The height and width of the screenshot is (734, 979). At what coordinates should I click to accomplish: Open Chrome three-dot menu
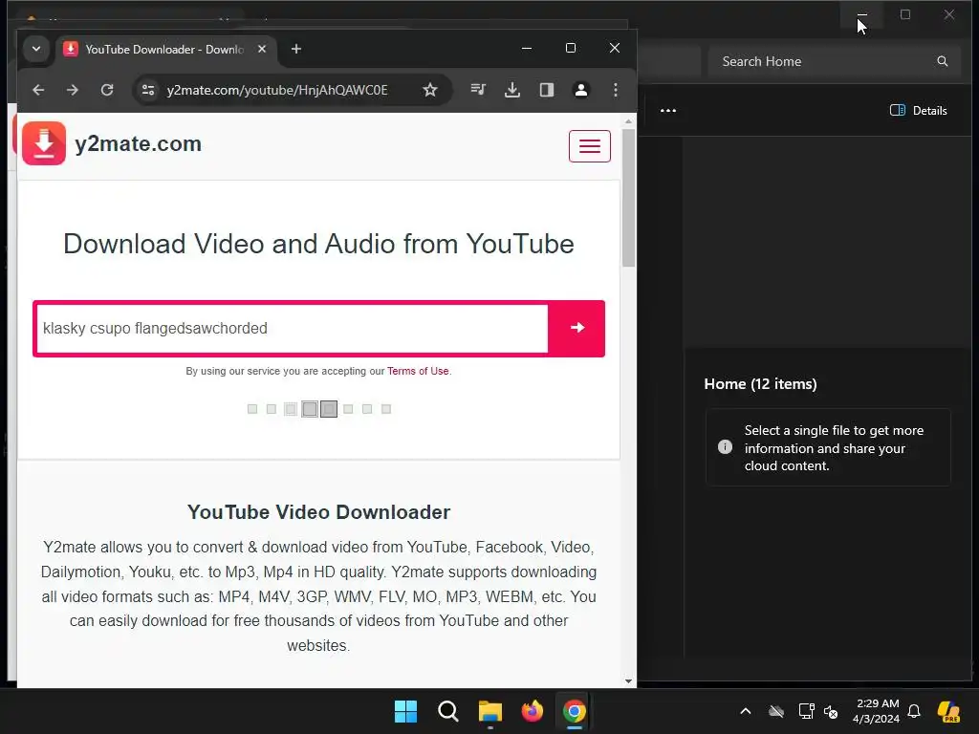[616, 90]
